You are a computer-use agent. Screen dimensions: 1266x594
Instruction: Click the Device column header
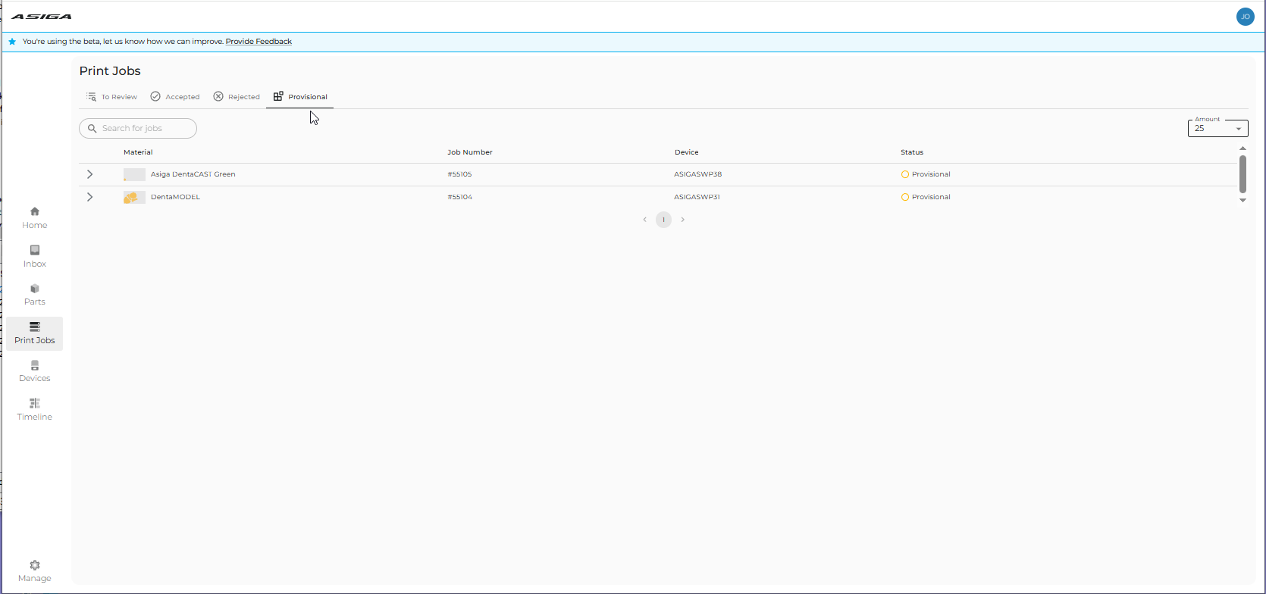[687, 152]
